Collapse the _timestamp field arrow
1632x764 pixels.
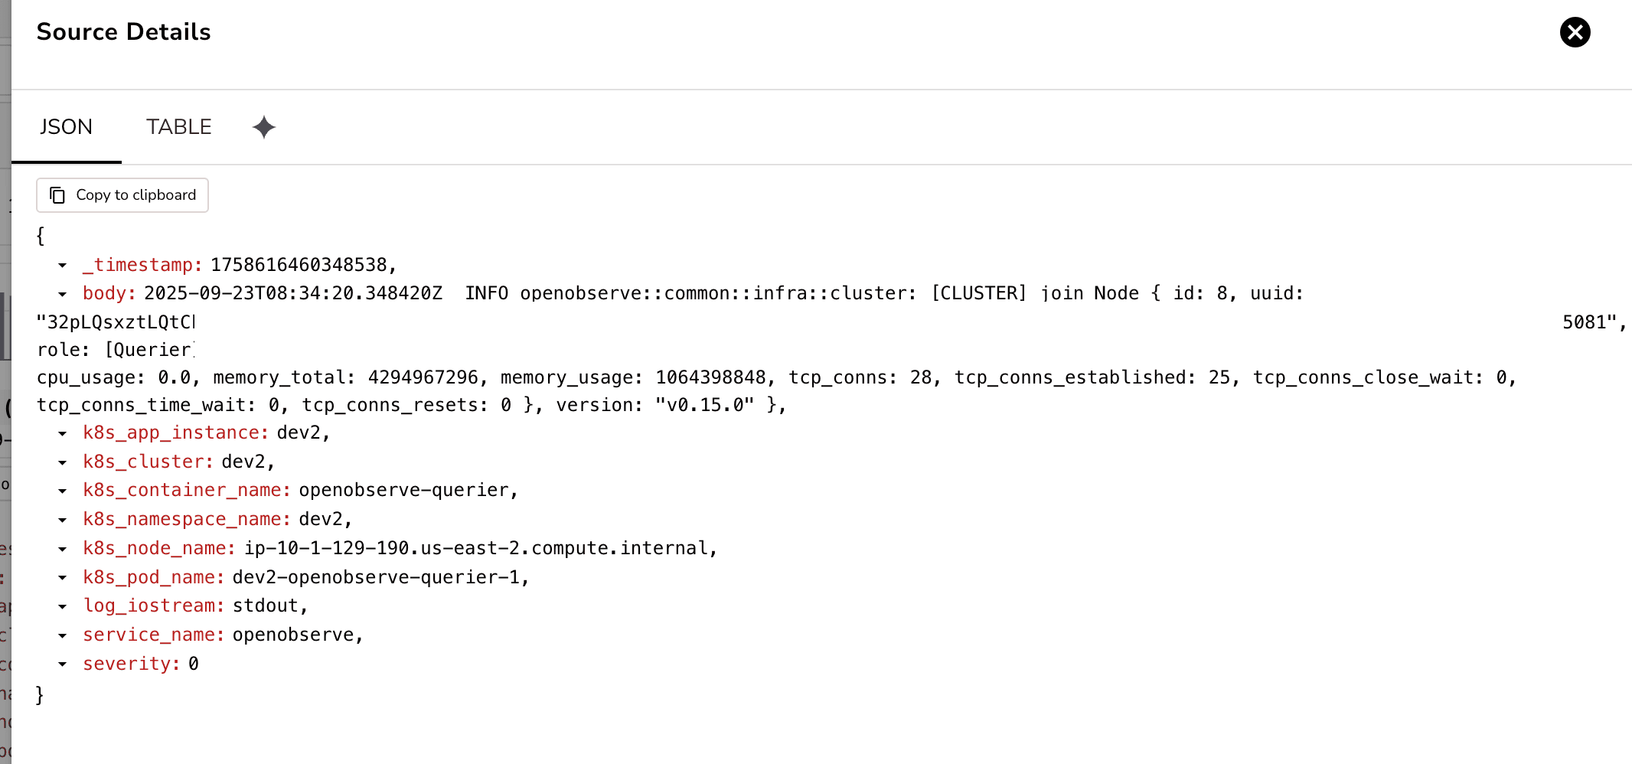click(62, 266)
